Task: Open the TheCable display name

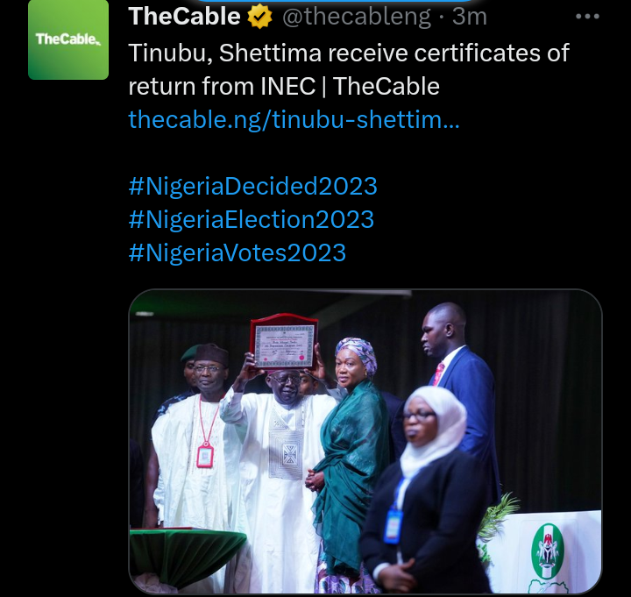Action: 184,16
